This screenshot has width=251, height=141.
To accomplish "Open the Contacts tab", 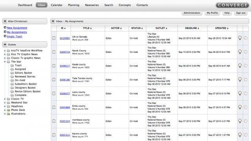I will pos(142,5).
